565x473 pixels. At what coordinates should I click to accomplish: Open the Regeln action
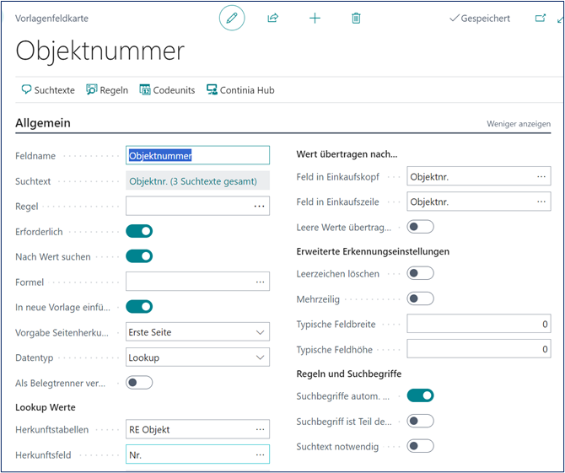(107, 90)
